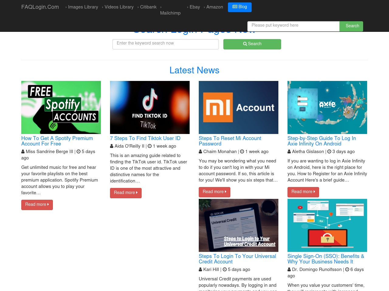This screenshot has height=291, width=389.
Task: Click the large green Search button with magnifier
Action: pyautogui.click(x=252, y=44)
